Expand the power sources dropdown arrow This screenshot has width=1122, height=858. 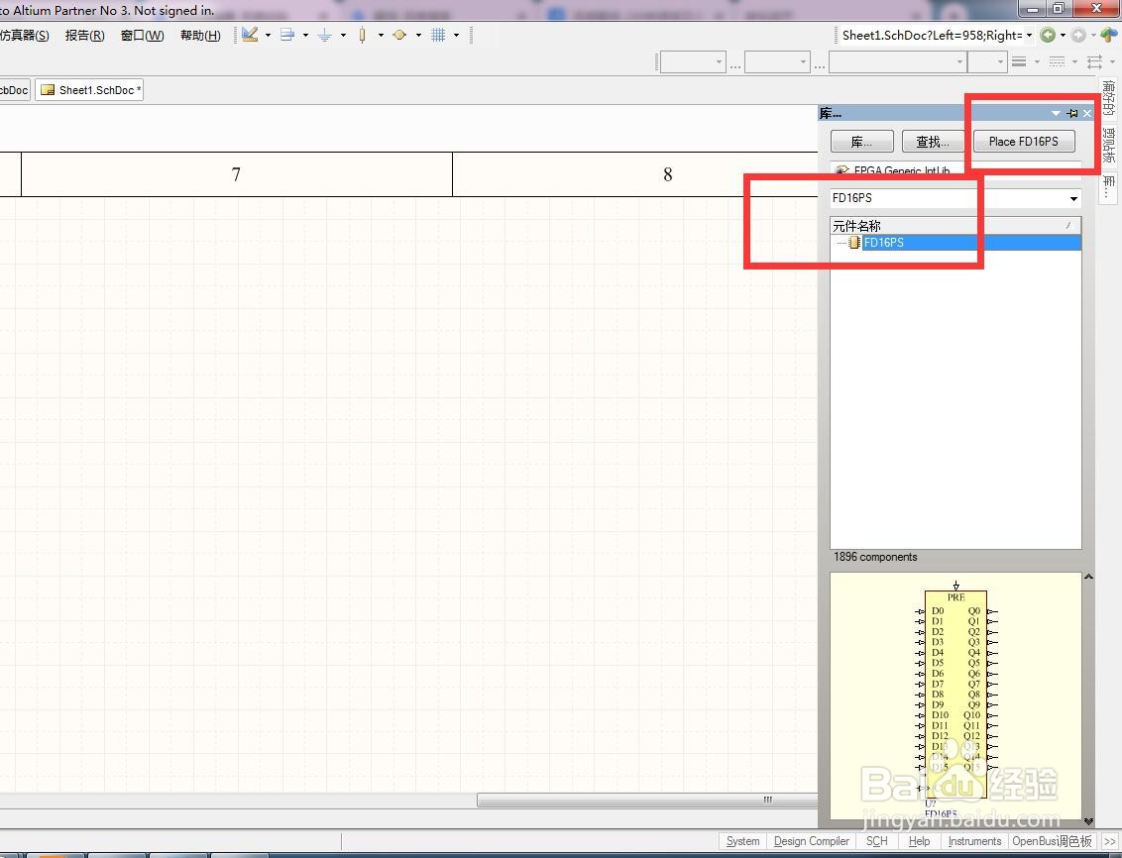pyautogui.click(x=343, y=35)
